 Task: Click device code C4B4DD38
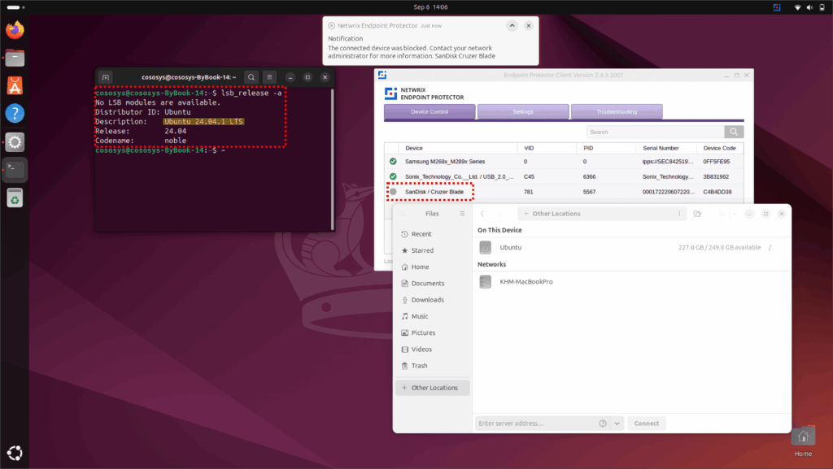tap(717, 192)
